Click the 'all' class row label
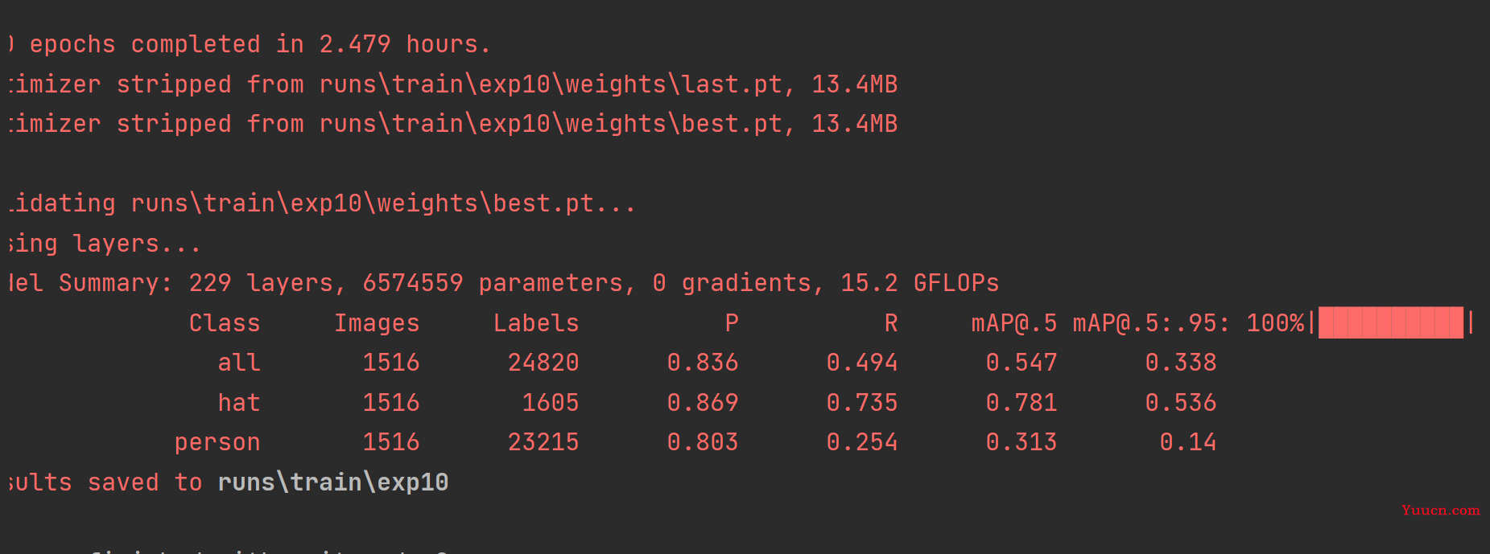Image resolution: width=1490 pixels, height=554 pixels. [239, 363]
